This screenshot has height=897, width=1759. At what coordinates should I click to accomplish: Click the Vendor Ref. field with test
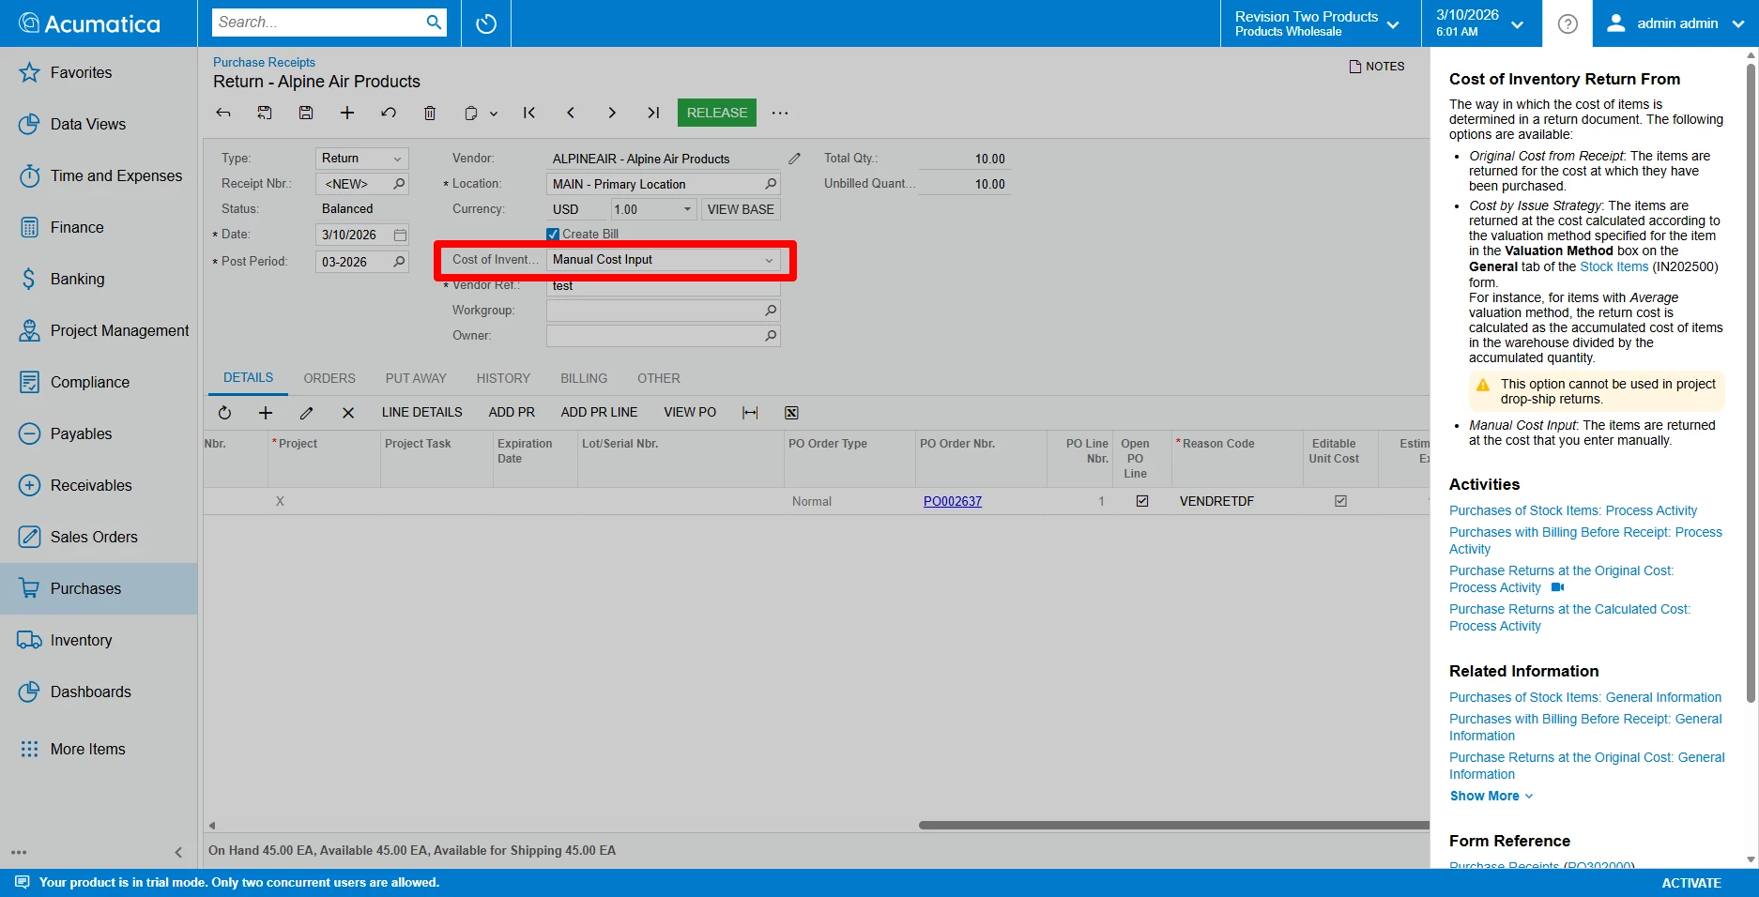[x=663, y=286]
